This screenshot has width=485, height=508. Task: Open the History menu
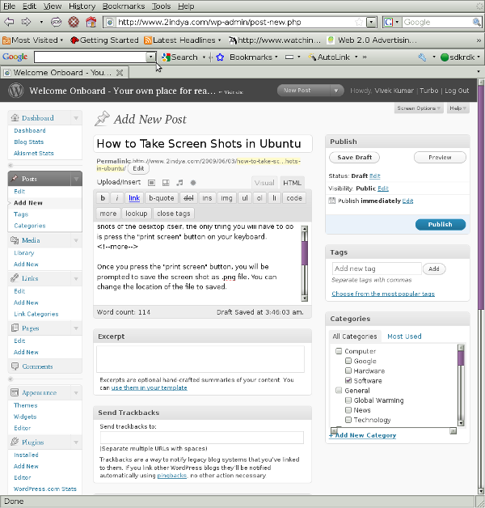click(x=82, y=6)
